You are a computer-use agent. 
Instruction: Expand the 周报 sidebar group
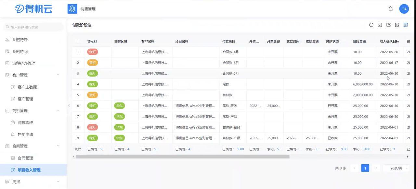click(58, 182)
